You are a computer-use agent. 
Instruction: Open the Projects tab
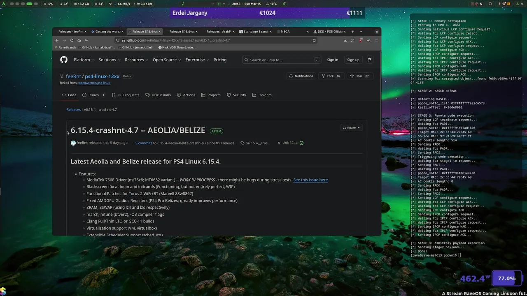pos(211,95)
